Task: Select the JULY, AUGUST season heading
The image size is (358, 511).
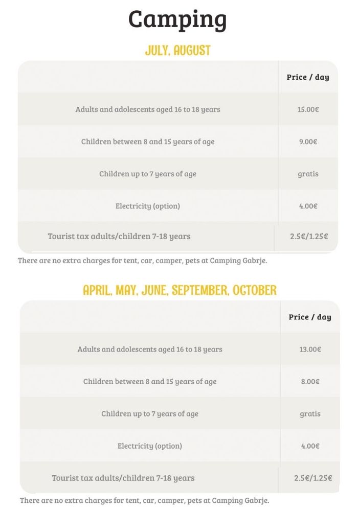Action: pyautogui.click(x=177, y=51)
